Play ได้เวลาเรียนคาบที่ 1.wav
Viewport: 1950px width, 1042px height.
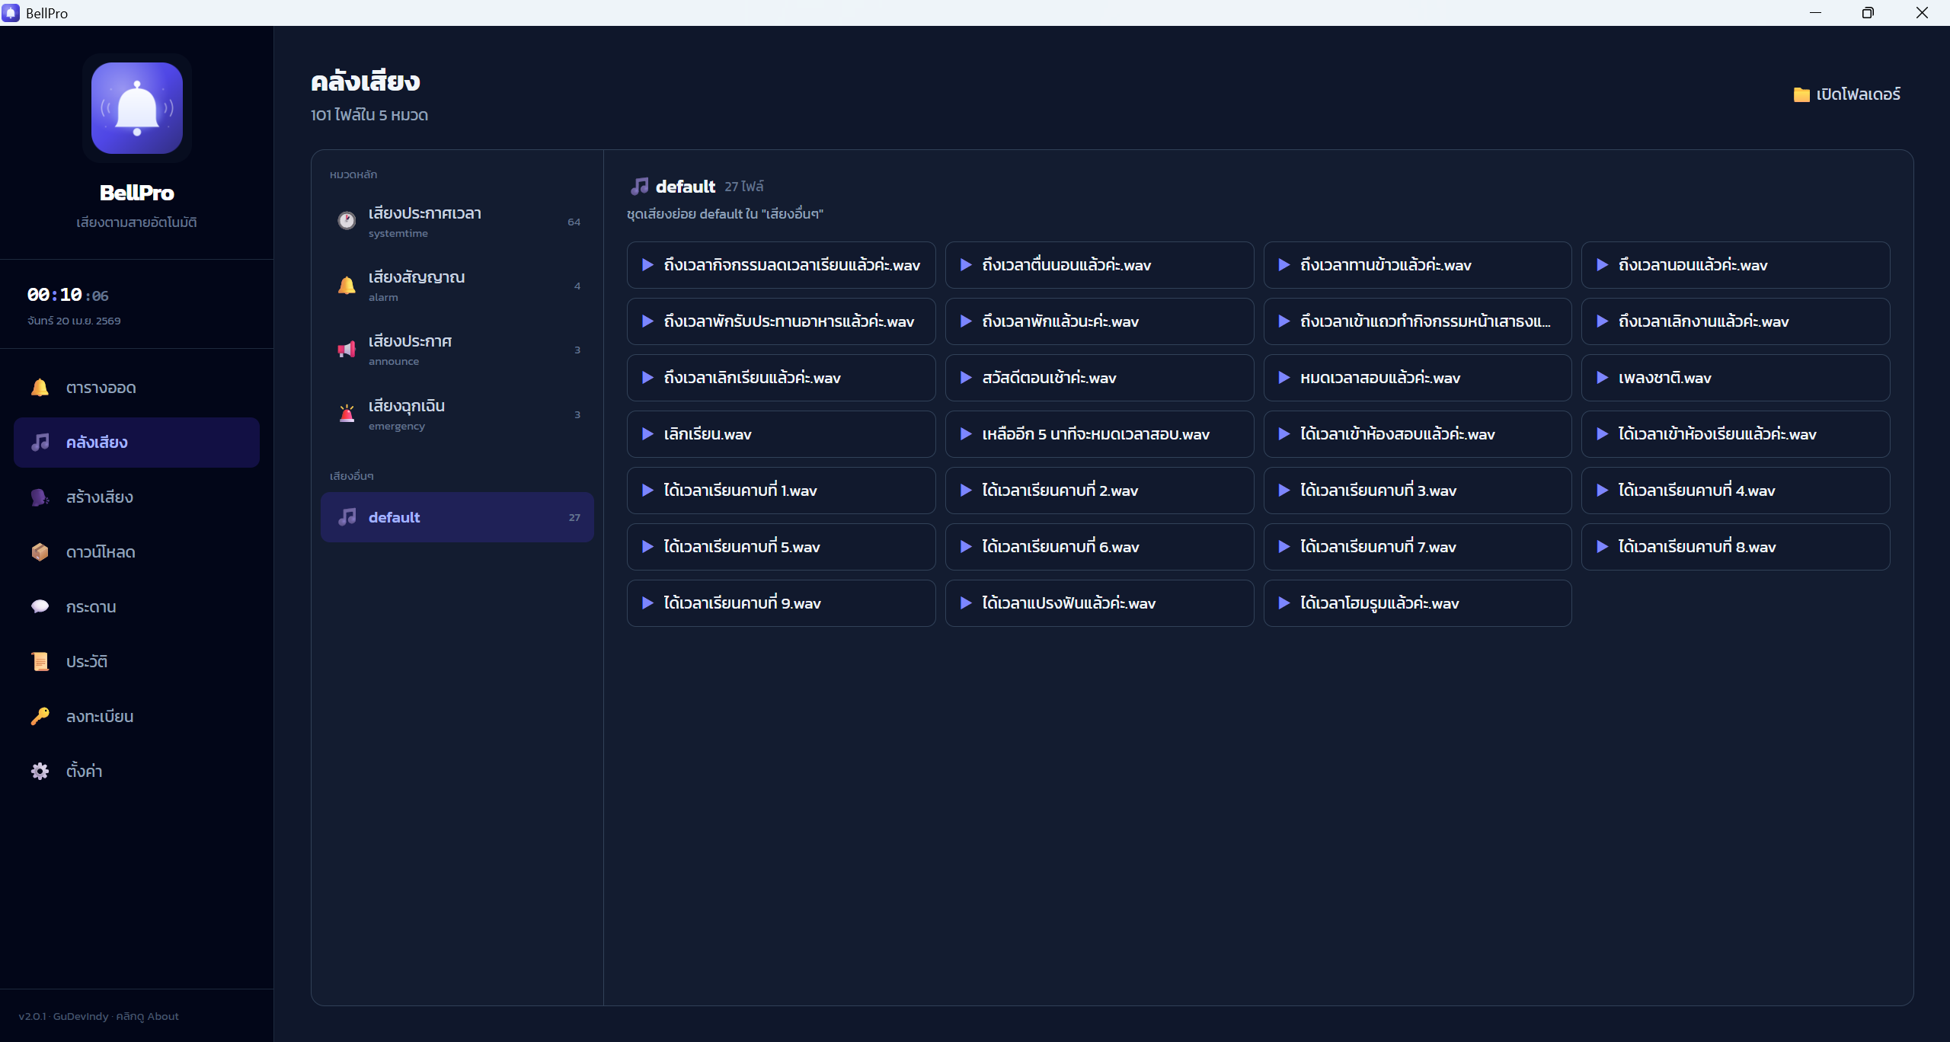(781, 491)
